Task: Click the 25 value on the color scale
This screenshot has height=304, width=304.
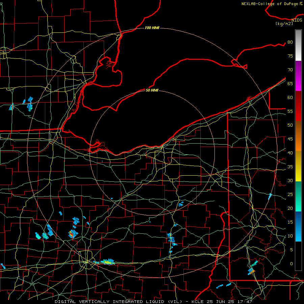Action: [x=290, y=195]
